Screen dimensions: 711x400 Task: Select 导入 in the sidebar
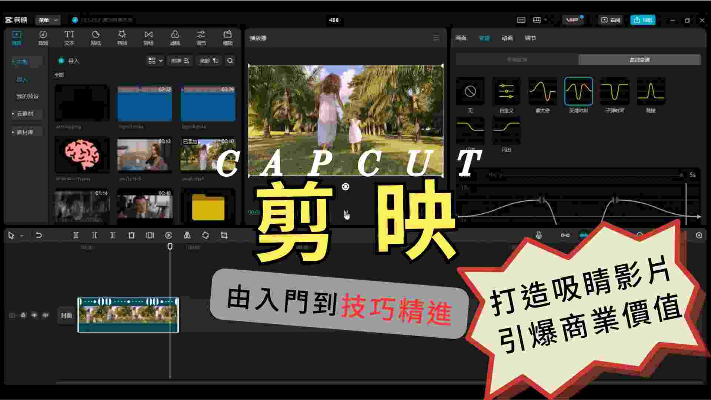pos(22,79)
